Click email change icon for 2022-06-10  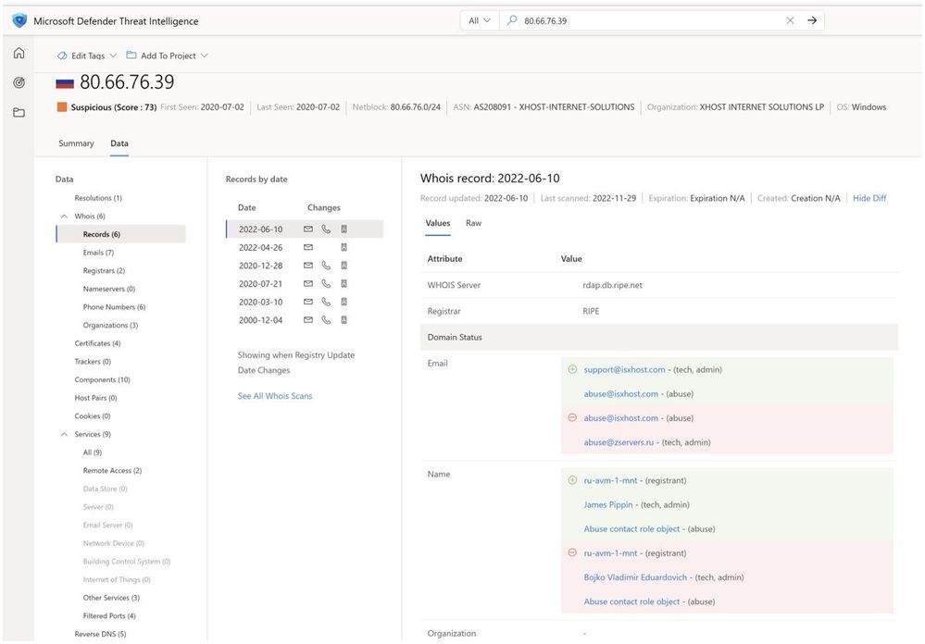coord(308,229)
